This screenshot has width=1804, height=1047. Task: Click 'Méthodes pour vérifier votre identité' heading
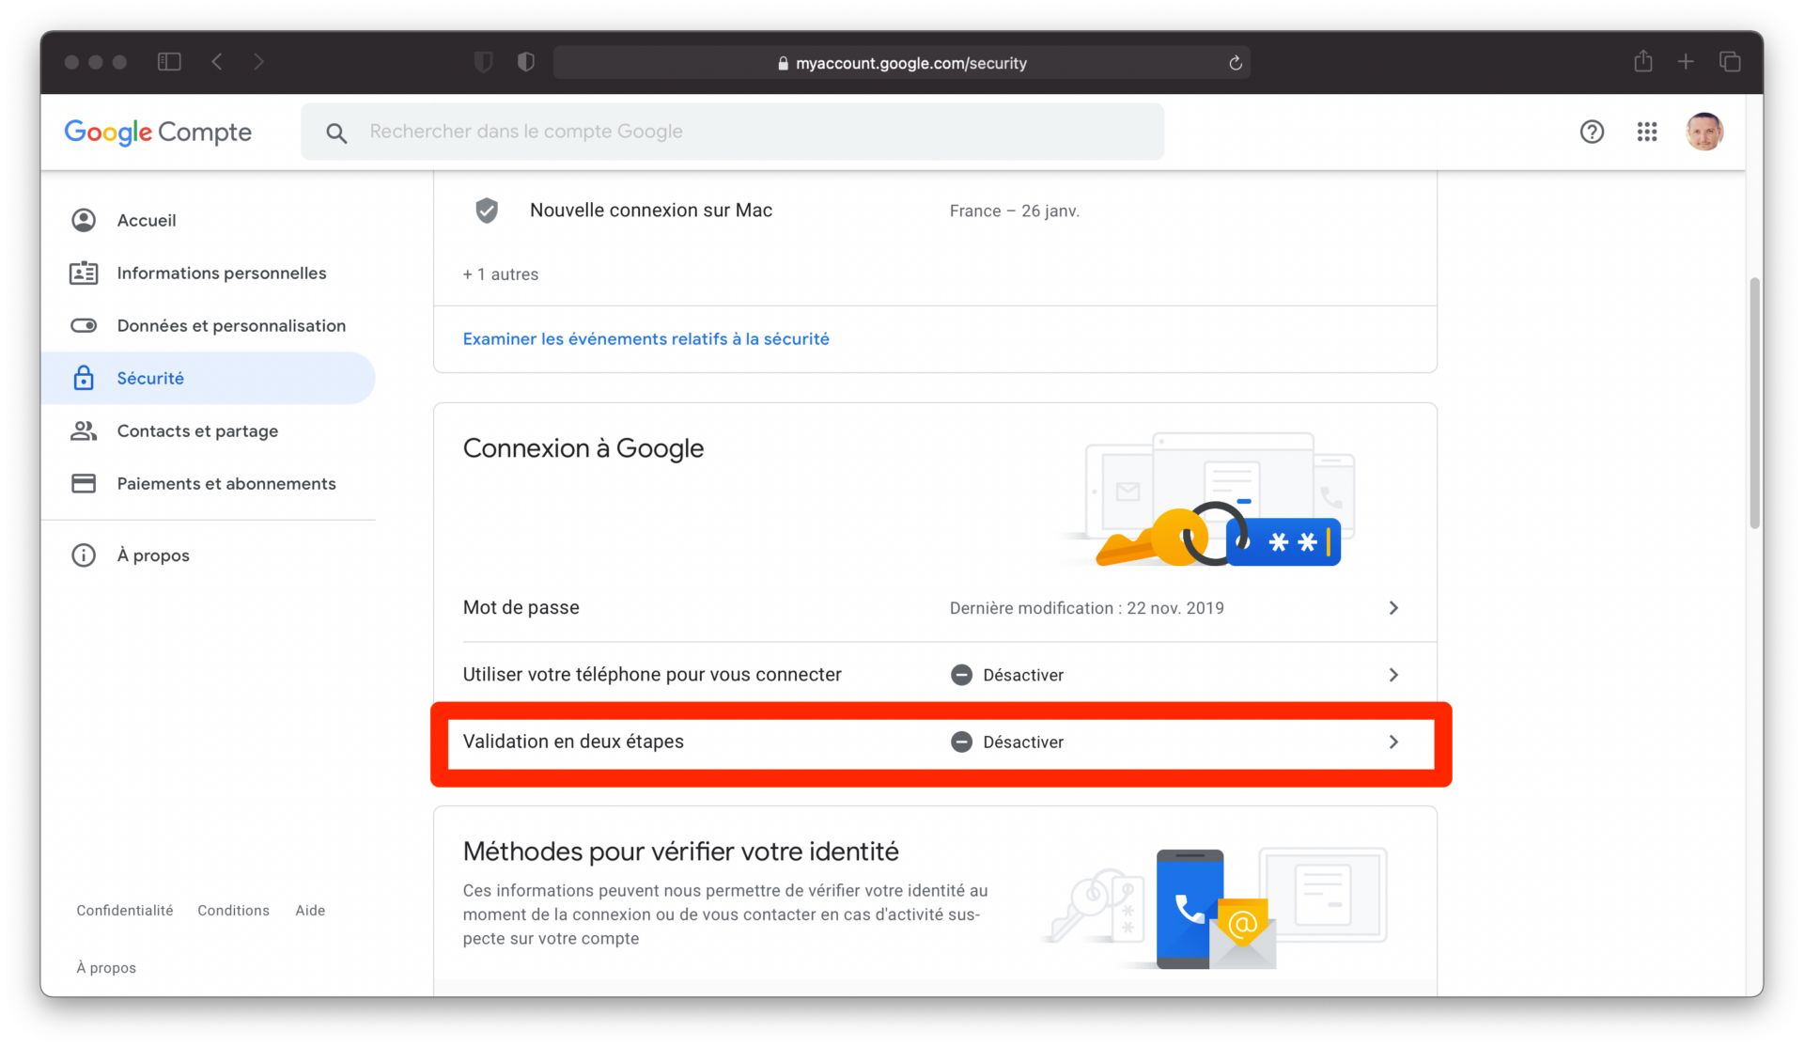click(680, 852)
